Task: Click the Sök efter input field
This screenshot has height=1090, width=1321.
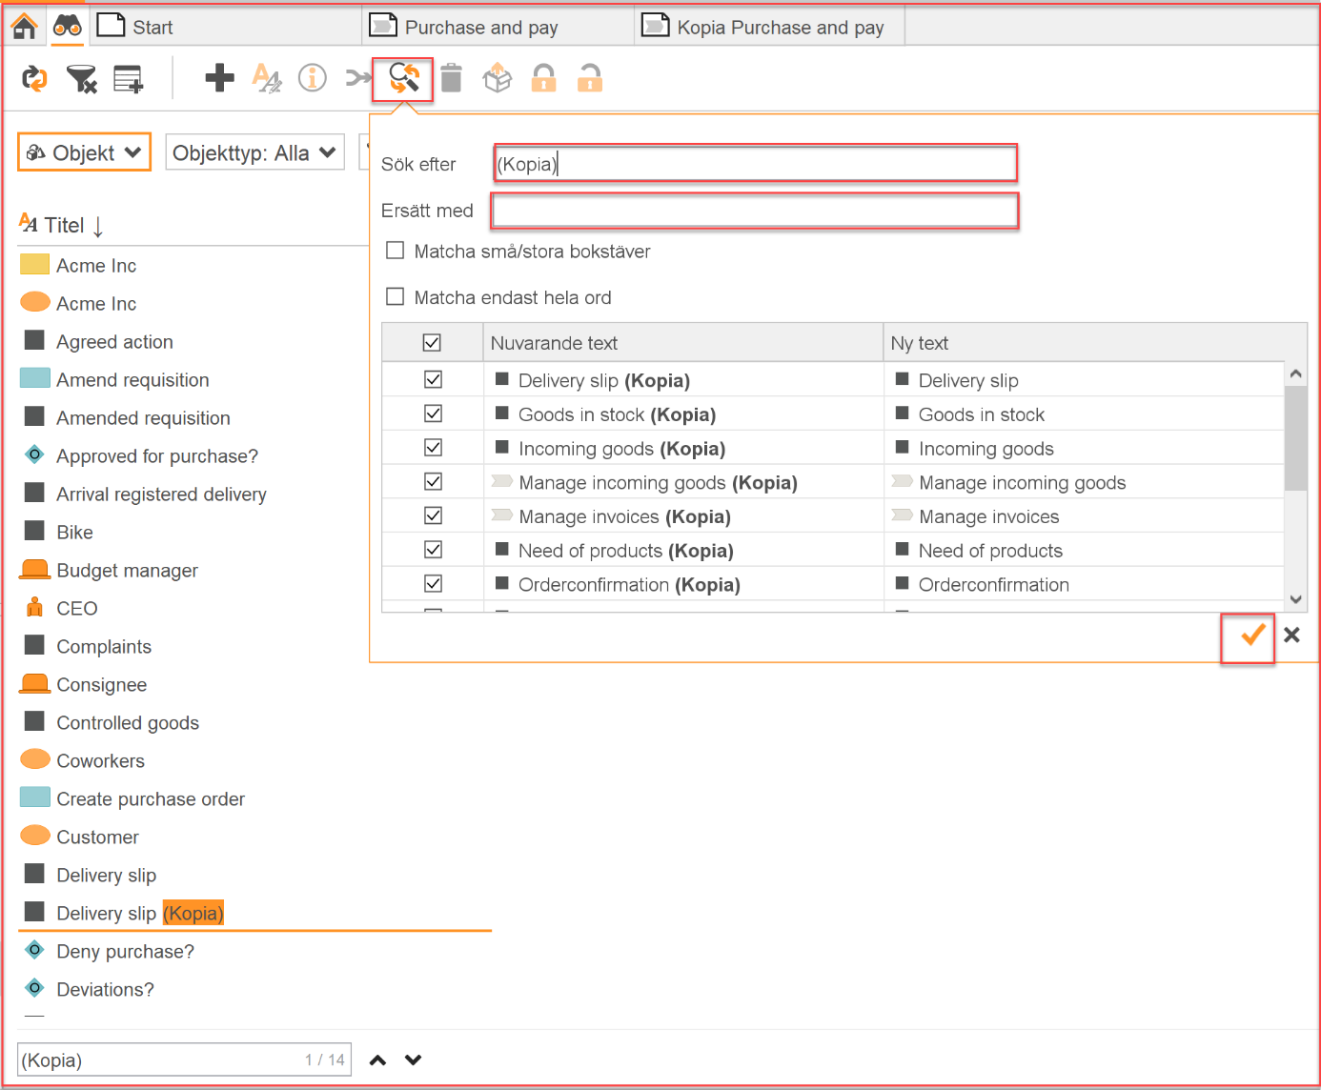Action: (x=756, y=163)
